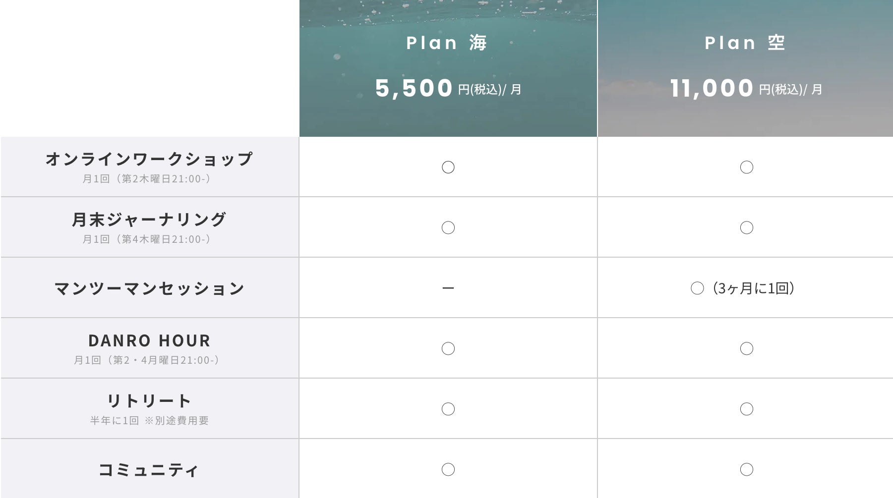Click circle for コミュニティ under Plan 海
This screenshot has width=893, height=498.
coord(448,470)
